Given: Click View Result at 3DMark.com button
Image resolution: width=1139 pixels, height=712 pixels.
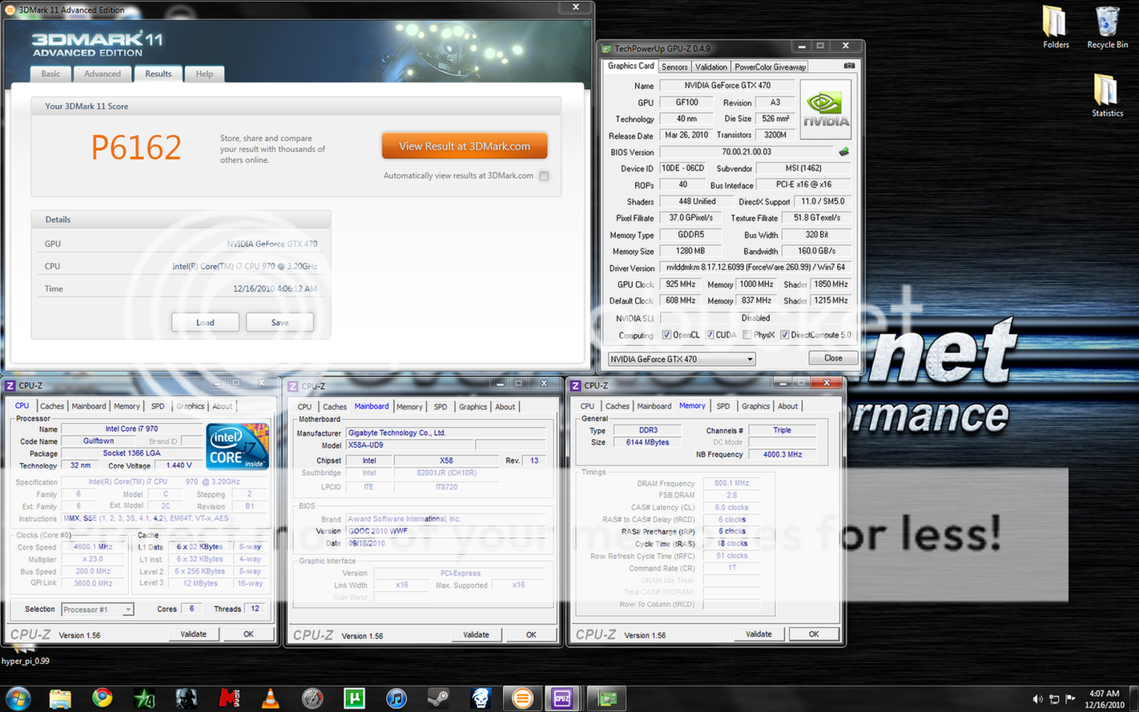Looking at the screenshot, I should point(465,147).
